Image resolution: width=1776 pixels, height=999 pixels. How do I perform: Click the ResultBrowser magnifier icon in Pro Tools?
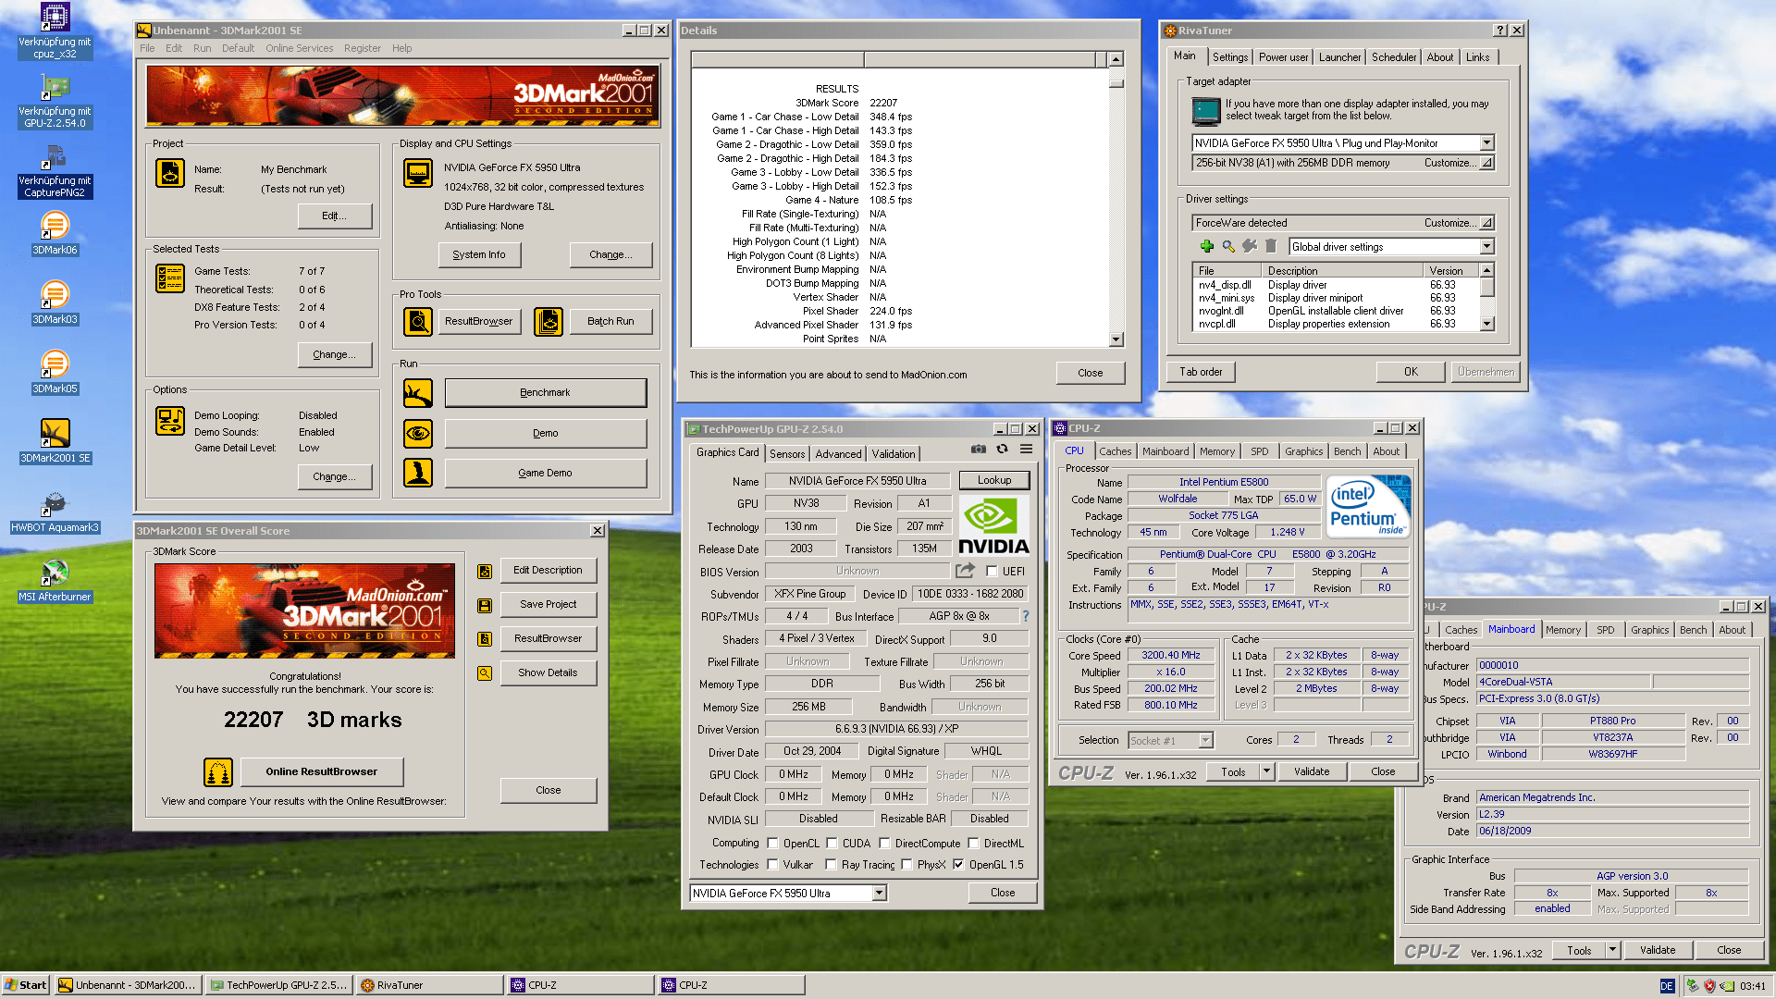click(x=418, y=321)
